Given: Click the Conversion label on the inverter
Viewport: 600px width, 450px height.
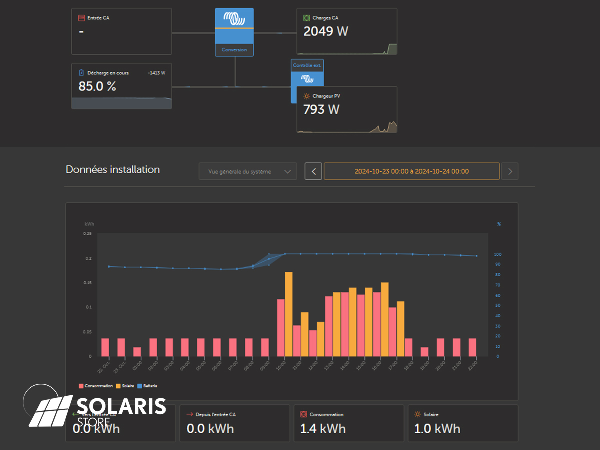Looking at the screenshot, I should 234,50.
